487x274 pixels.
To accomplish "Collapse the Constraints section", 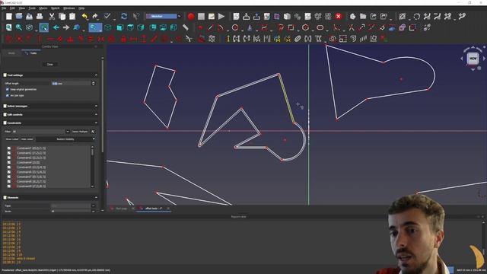I will tap(96, 123).
